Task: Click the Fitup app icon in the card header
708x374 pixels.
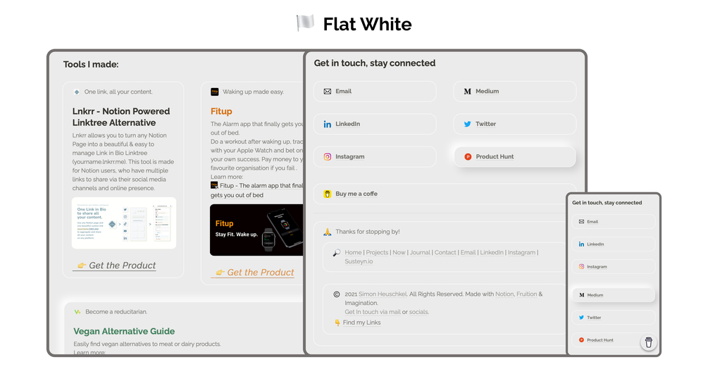Action: pos(214,92)
